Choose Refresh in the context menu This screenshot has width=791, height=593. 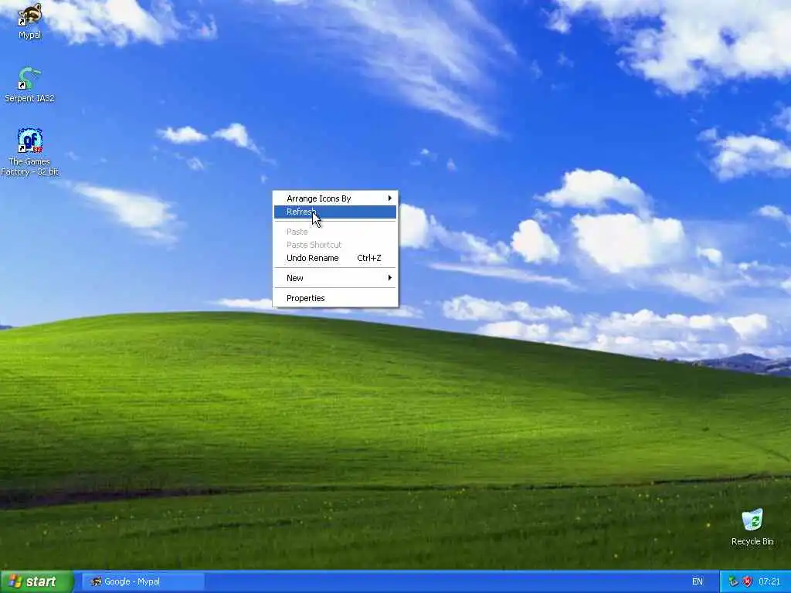pyautogui.click(x=335, y=212)
